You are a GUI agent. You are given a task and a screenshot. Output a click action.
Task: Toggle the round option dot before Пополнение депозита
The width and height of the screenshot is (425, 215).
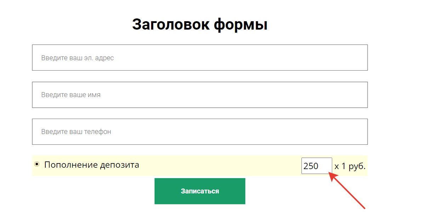[x=36, y=164]
